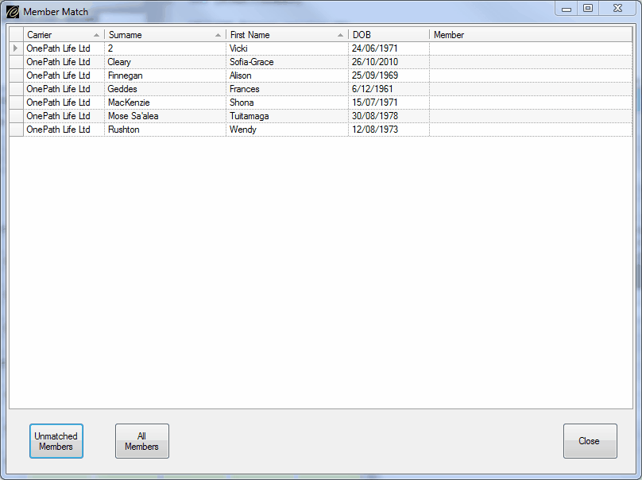Select surname cell 'Rushton'

165,130
